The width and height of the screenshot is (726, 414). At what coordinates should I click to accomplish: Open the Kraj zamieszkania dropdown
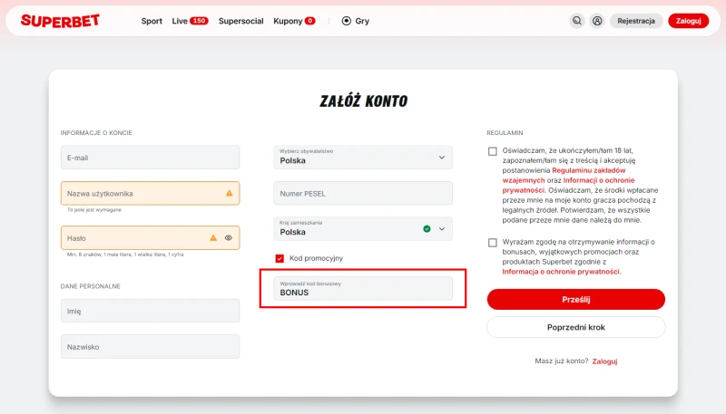[x=442, y=229]
